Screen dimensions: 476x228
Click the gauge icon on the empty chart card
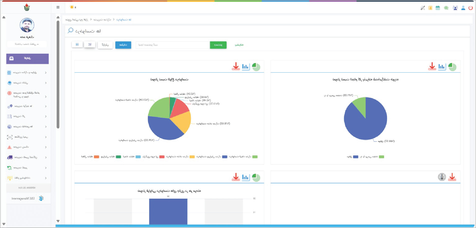pyautogui.click(x=442, y=177)
